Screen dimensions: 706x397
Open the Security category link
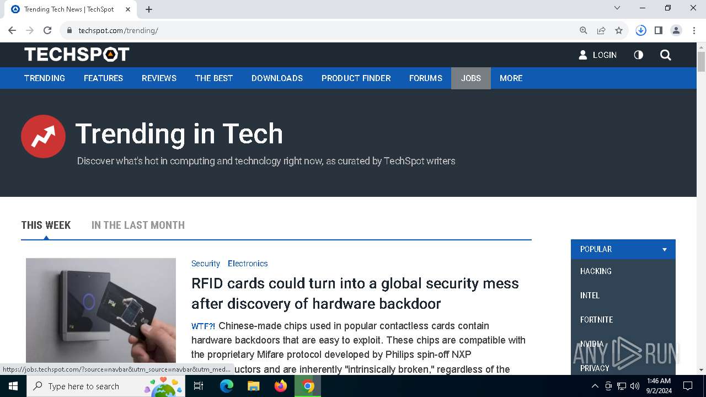point(206,264)
